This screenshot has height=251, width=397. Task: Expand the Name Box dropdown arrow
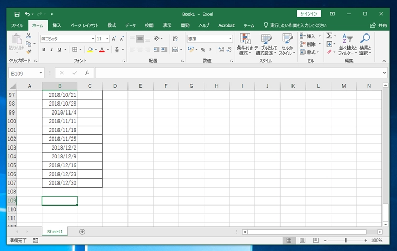point(41,73)
